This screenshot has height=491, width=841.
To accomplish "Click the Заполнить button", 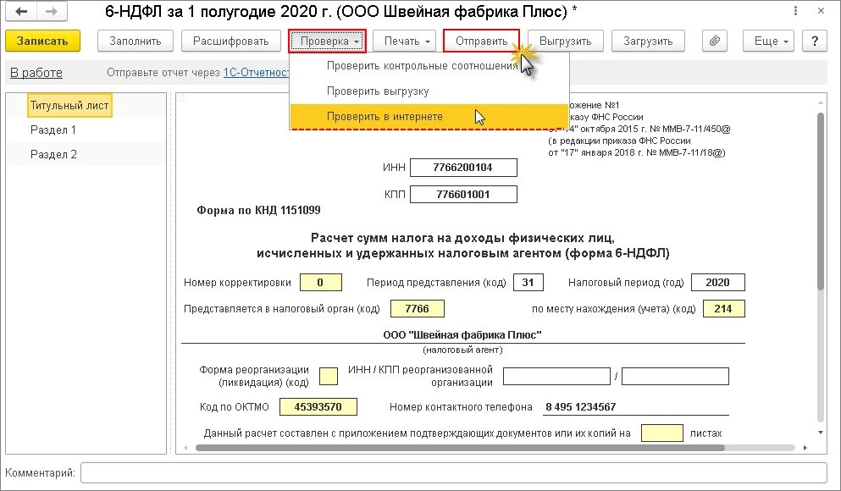I will point(136,41).
